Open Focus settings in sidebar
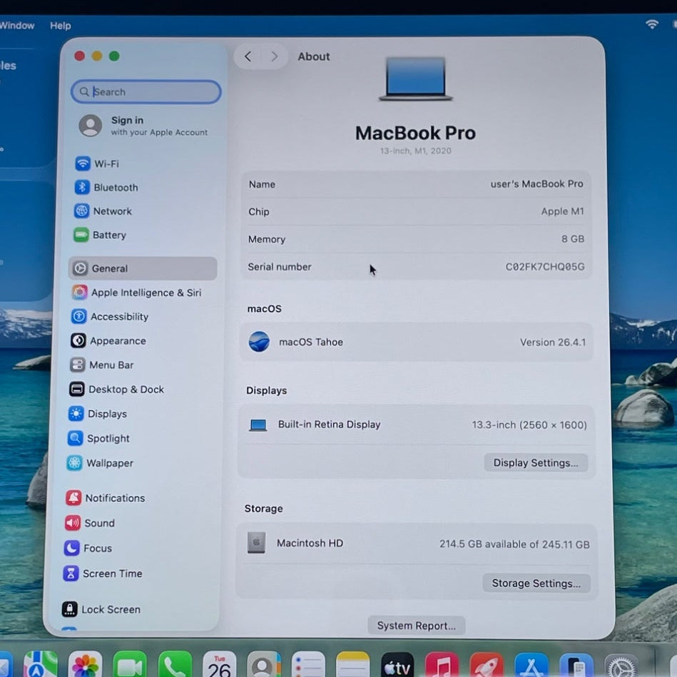677x677 pixels. pyautogui.click(x=88, y=548)
